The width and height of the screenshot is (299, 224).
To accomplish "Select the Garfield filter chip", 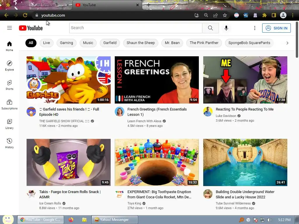I will [110, 43].
